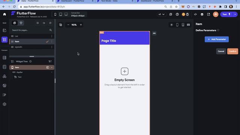The width and height of the screenshot is (240, 135).
Task: Select the Item page row
Action: point(31,42)
